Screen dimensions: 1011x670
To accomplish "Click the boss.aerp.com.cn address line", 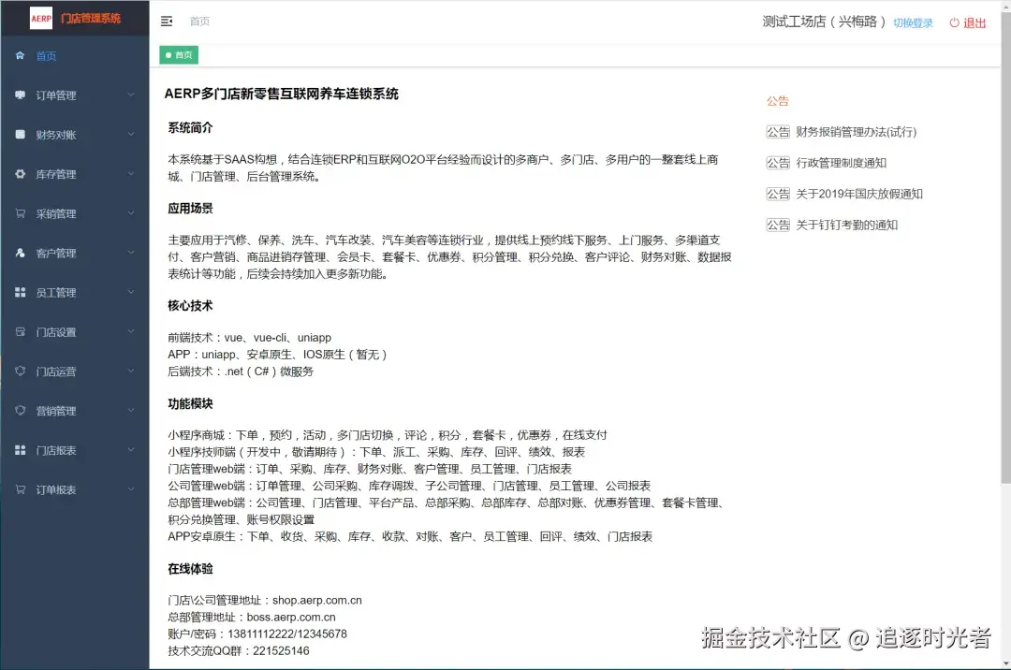I will 252,618.
